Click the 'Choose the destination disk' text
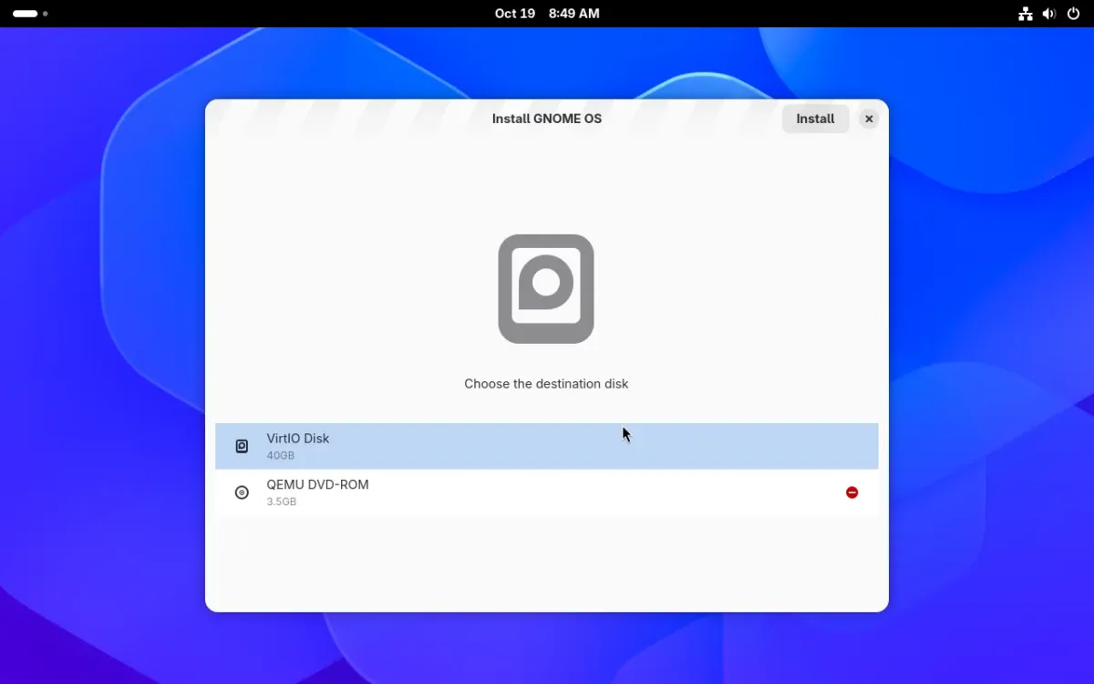The height and width of the screenshot is (684, 1094). 546,384
